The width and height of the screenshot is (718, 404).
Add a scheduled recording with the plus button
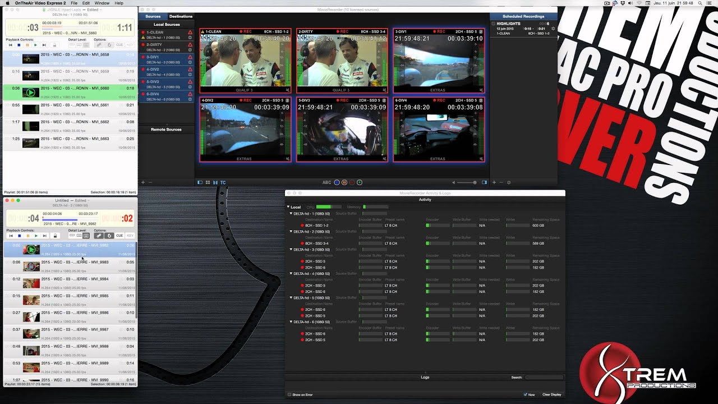click(x=494, y=182)
